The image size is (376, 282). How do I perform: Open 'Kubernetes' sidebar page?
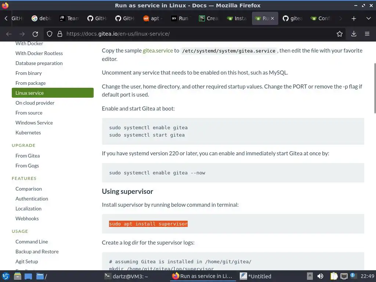tap(28, 133)
